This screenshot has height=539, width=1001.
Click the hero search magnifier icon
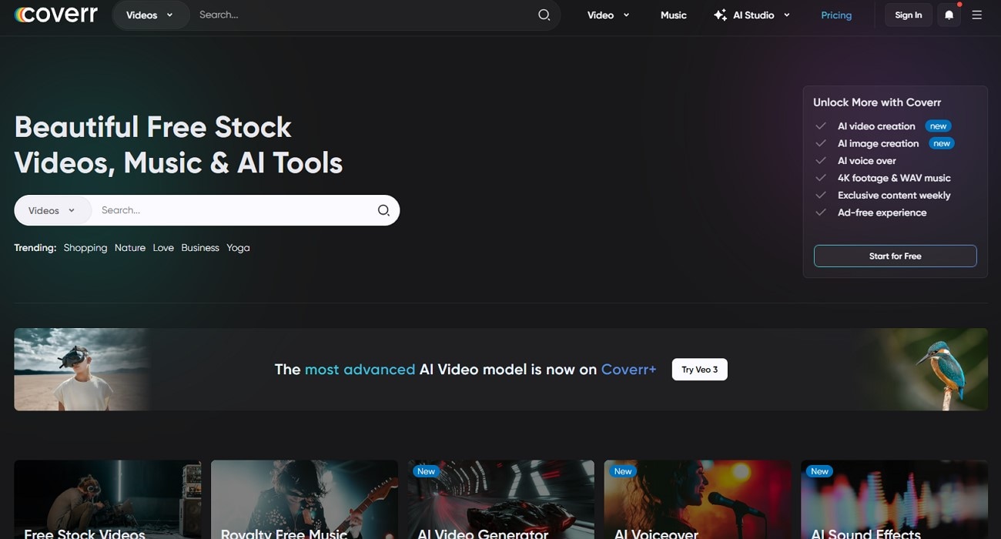[x=383, y=210]
